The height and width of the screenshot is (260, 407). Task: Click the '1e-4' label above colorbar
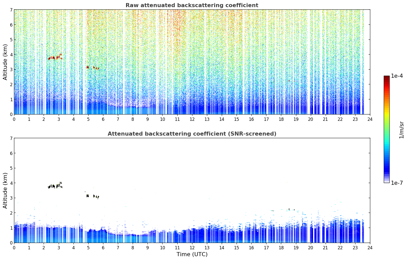point(397,76)
